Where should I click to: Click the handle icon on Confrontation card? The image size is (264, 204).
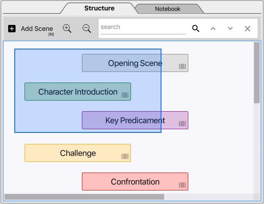[x=182, y=185]
